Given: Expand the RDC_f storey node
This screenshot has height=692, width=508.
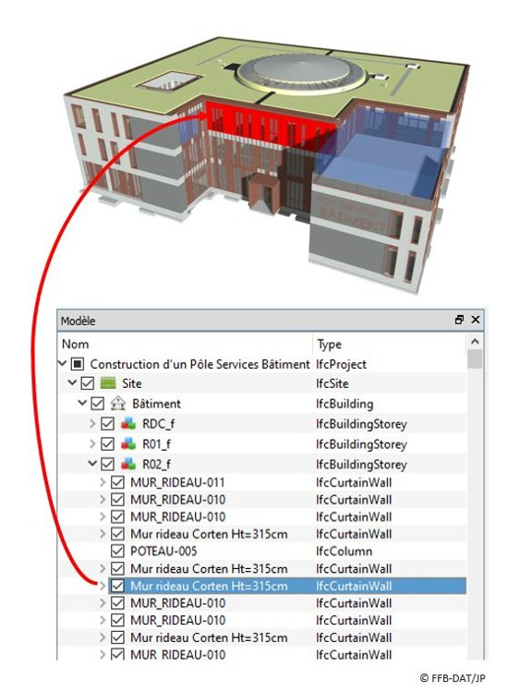Looking at the screenshot, I should 92,424.
